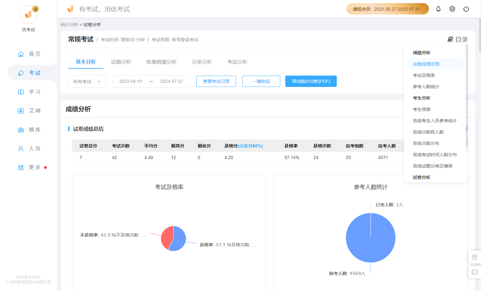
Task: Click 平均分 value 4.49
Action: coord(149,157)
